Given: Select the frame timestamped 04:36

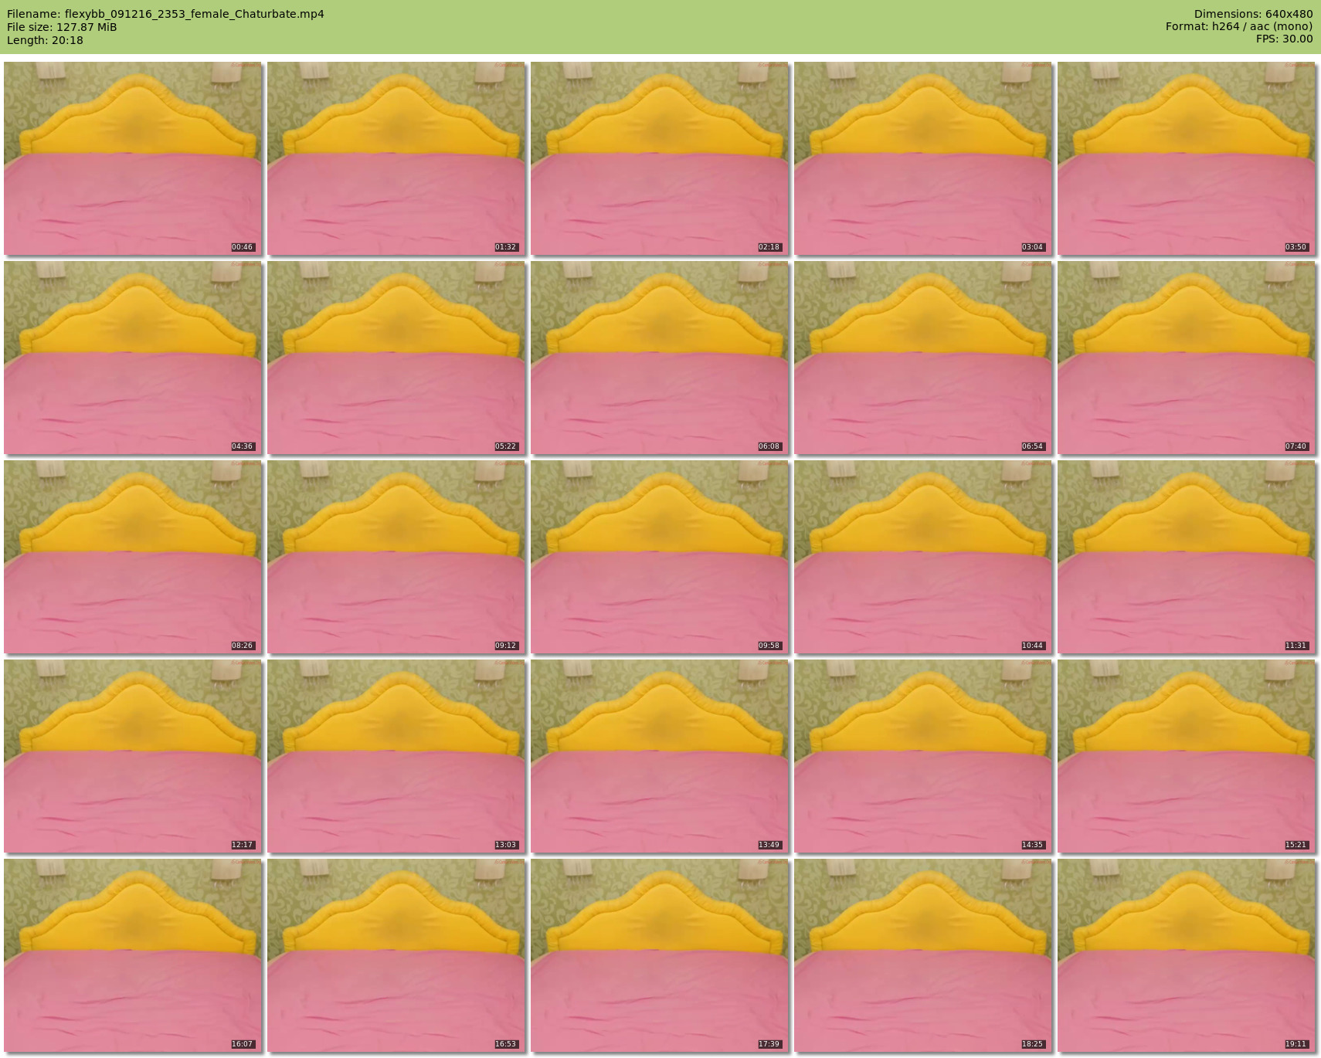Looking at the screenshot, I should [x=133, y=358].
